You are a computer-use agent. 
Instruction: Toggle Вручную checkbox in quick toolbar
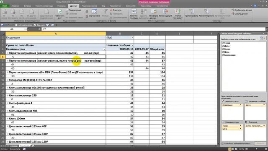[35, 25]
